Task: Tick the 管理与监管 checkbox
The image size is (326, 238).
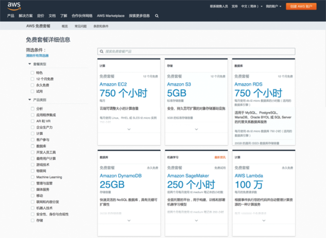Action: [x=32, y=183]
